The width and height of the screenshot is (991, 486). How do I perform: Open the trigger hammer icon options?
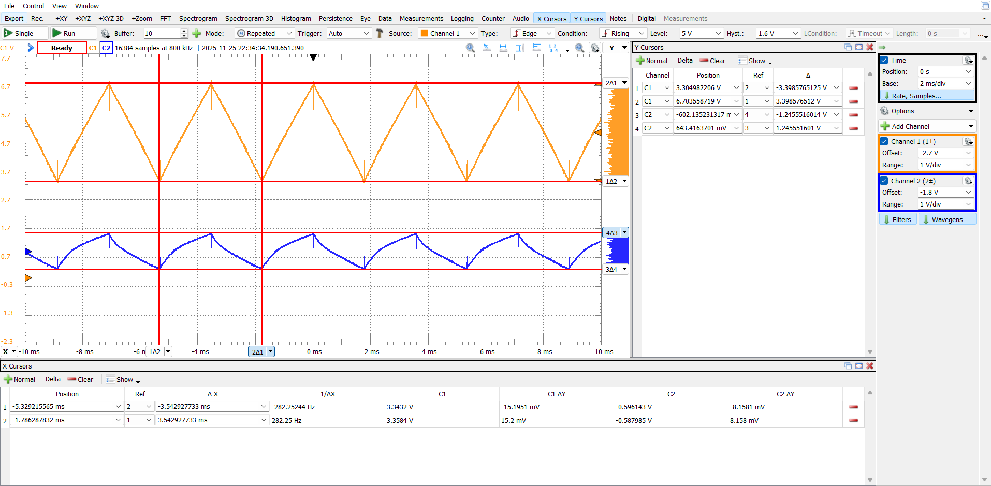click(380, 33)
